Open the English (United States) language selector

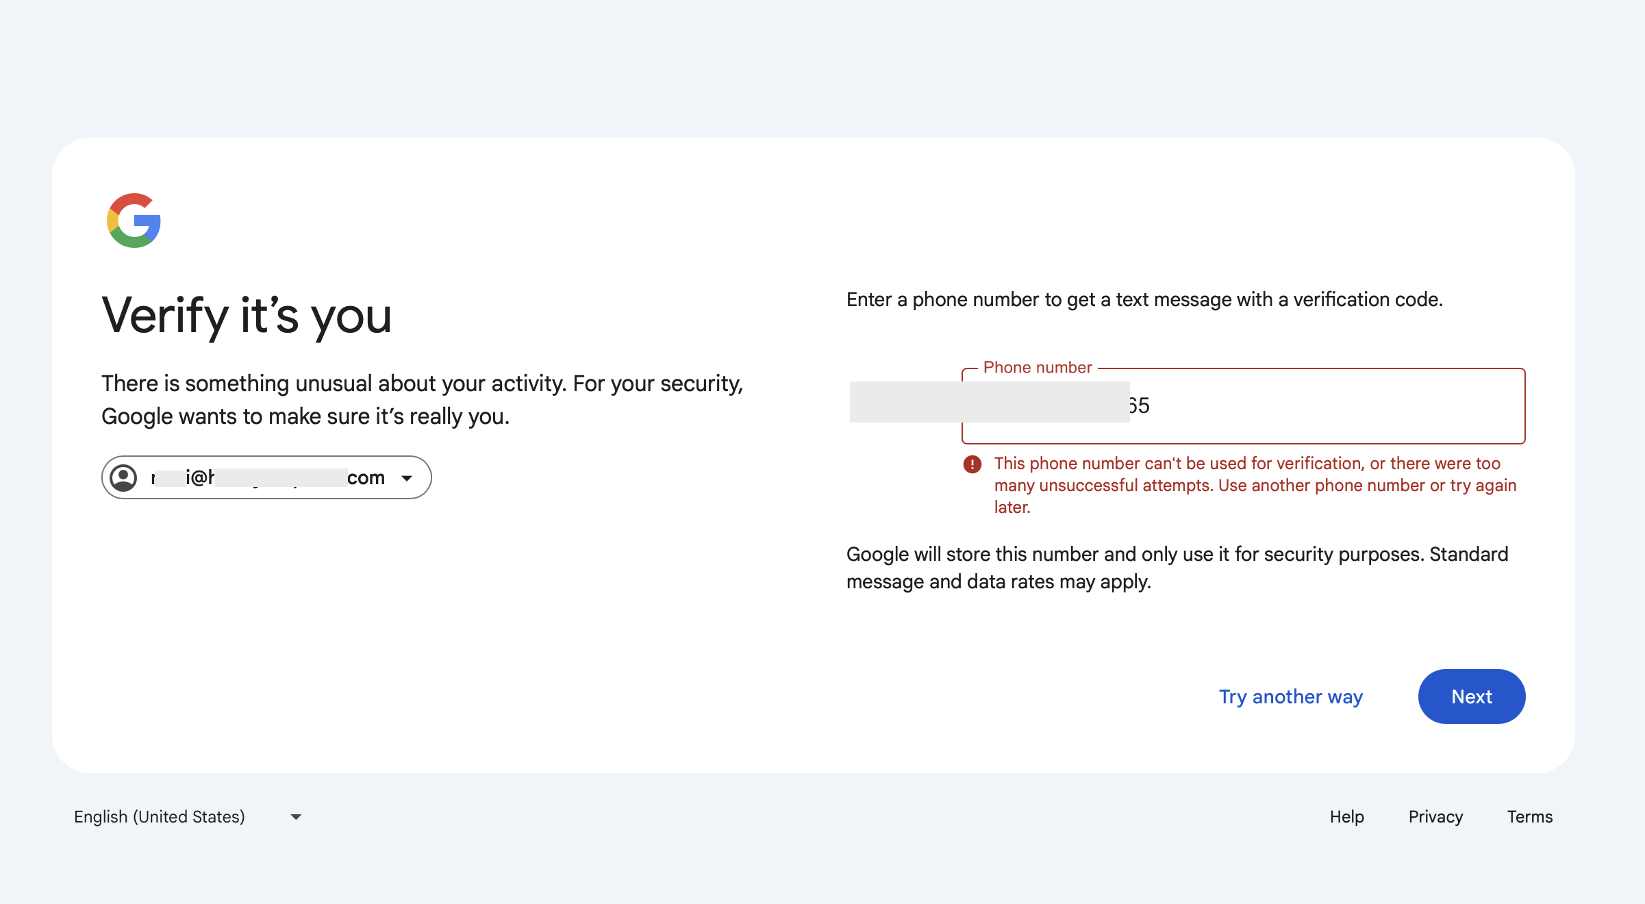pos(160,816)
